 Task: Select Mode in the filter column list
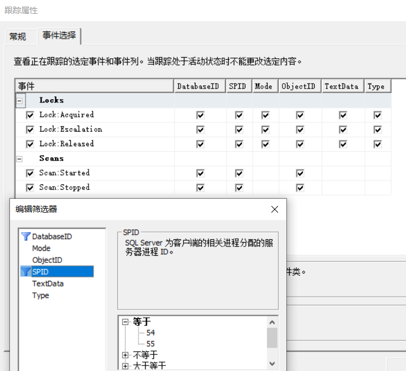point(42,248)
